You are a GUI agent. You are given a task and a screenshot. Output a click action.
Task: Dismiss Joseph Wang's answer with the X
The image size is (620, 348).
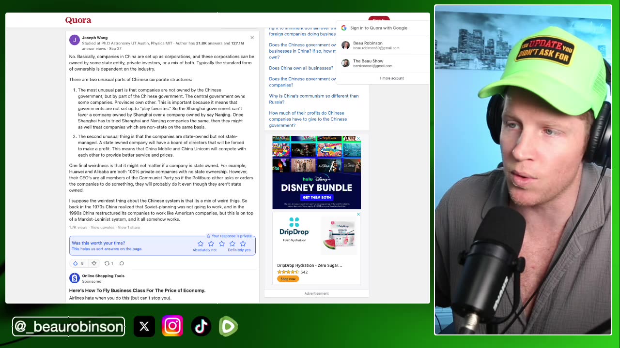252,37
